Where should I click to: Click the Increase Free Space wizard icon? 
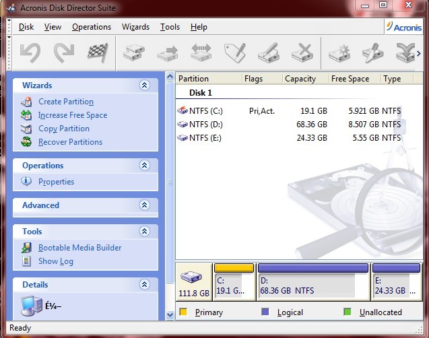pos(26,115)
